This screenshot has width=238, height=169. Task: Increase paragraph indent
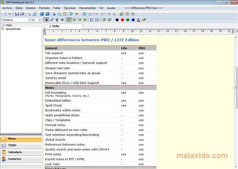[109, 20]
